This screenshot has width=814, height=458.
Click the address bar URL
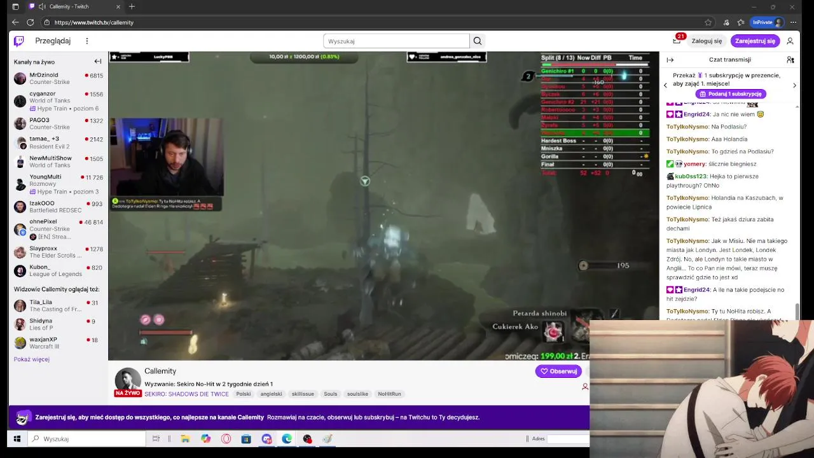click(94, 22)
